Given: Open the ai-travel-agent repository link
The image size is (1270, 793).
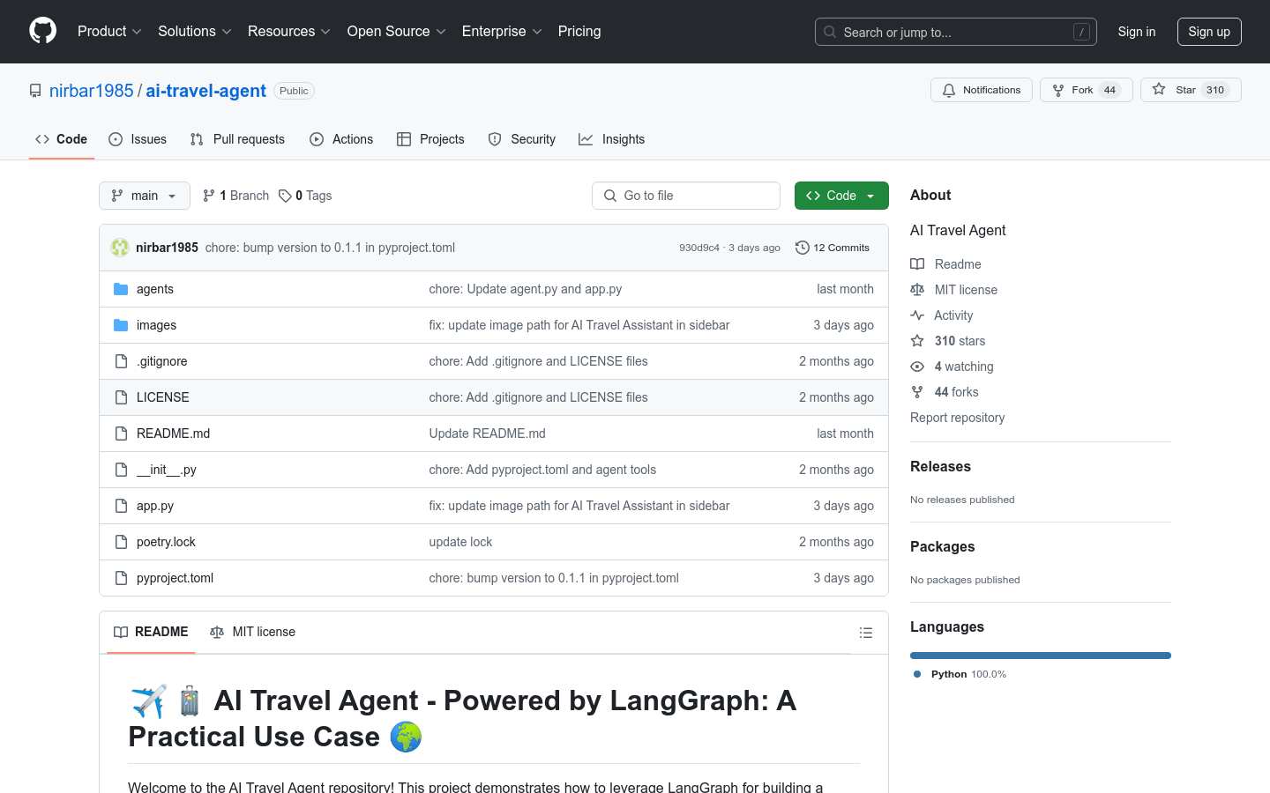Looking at the screenshot, I should (205, 91).
